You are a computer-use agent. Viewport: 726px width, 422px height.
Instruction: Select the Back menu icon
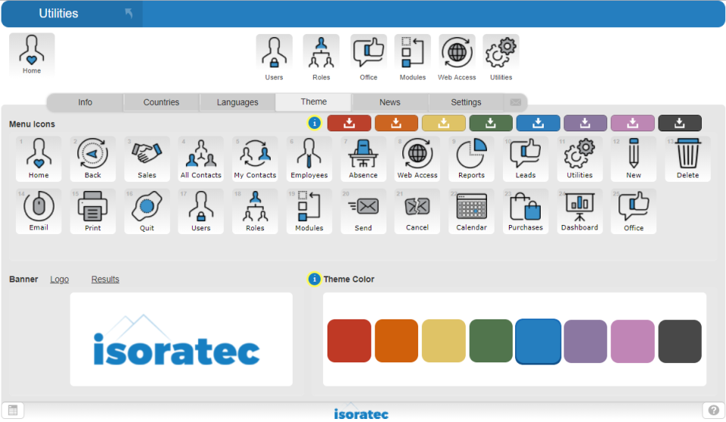pyautogui.click(x=92, y=159)
